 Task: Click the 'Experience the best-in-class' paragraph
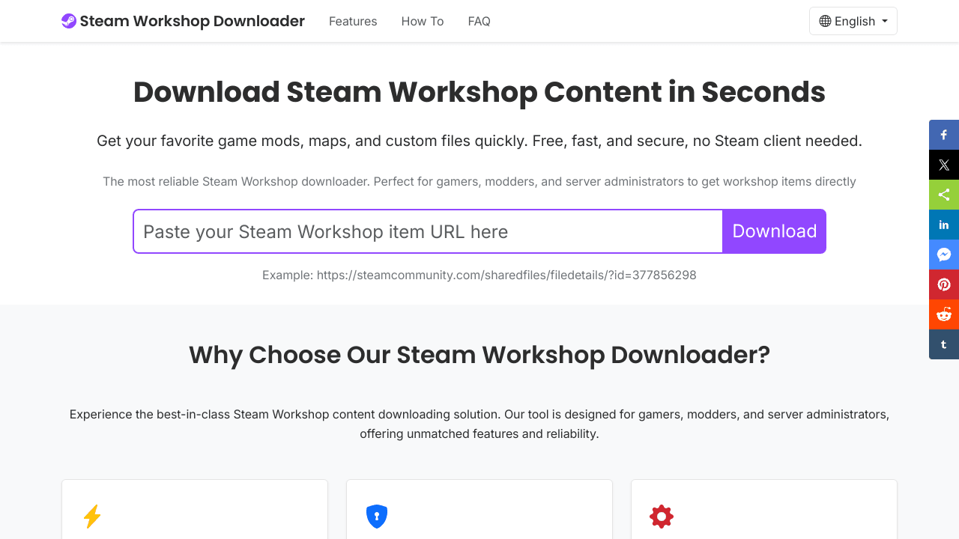pyautogui.click(x=479, y=424)
